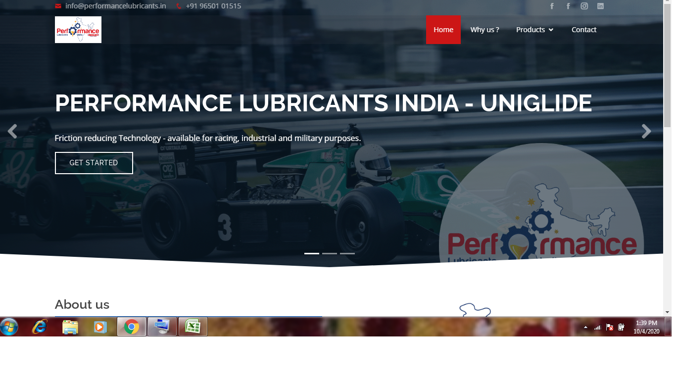Screen dimensions: 676x380
Task: Click the scrollbar down arrow
Action: (x=667, y=312)
